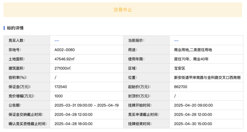
Task: Click the deposit amount 172540
Action: point(61,87)
